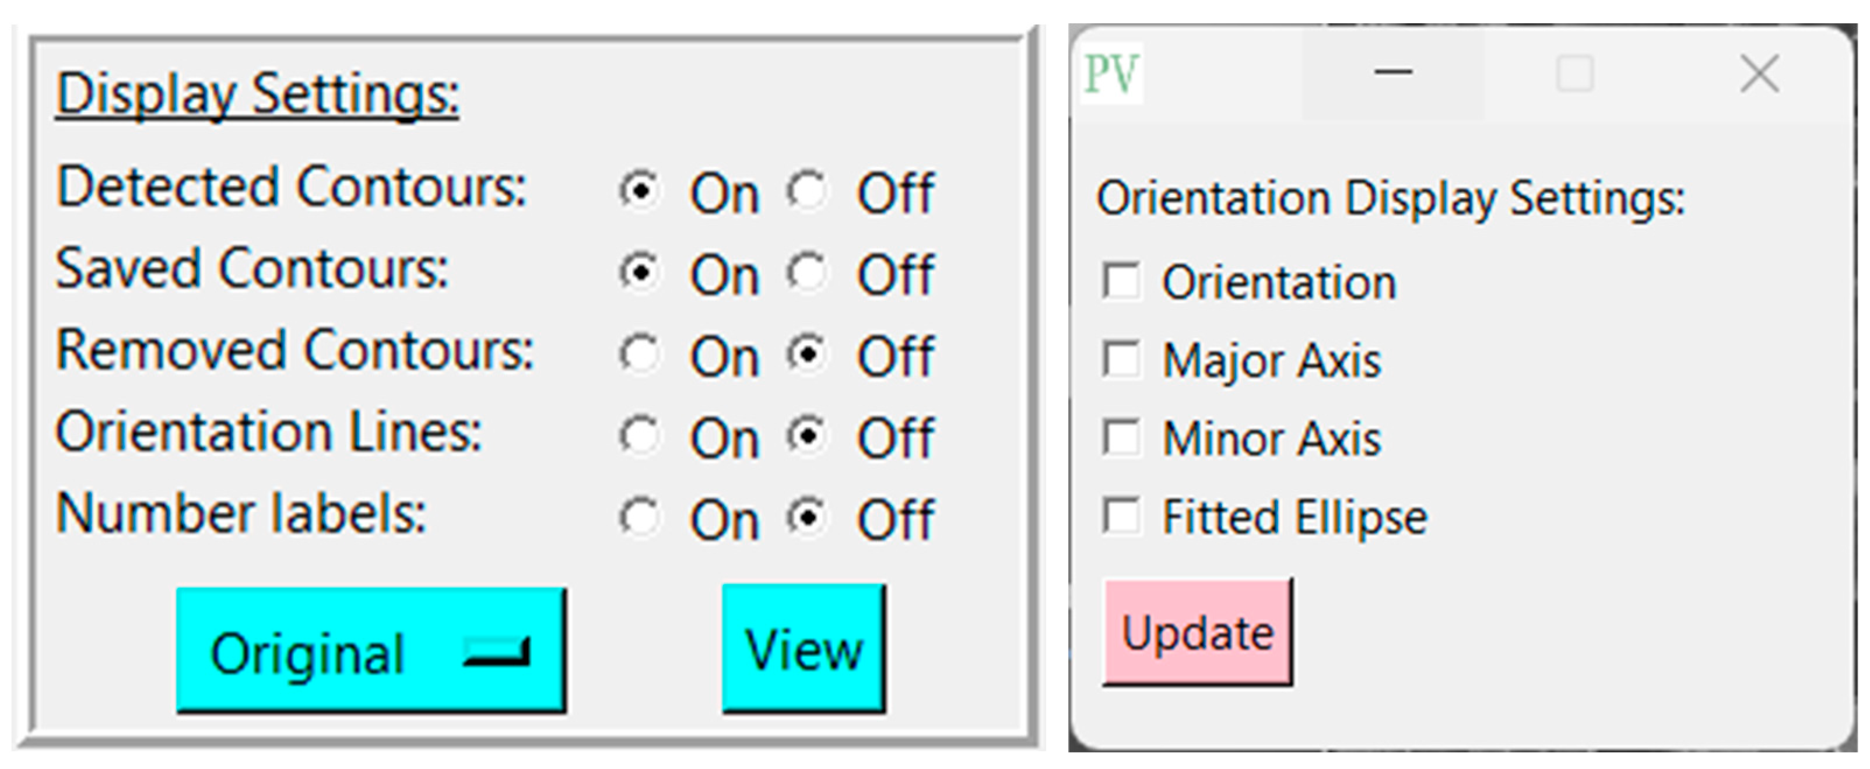Select On for Saved Contours

640,273
